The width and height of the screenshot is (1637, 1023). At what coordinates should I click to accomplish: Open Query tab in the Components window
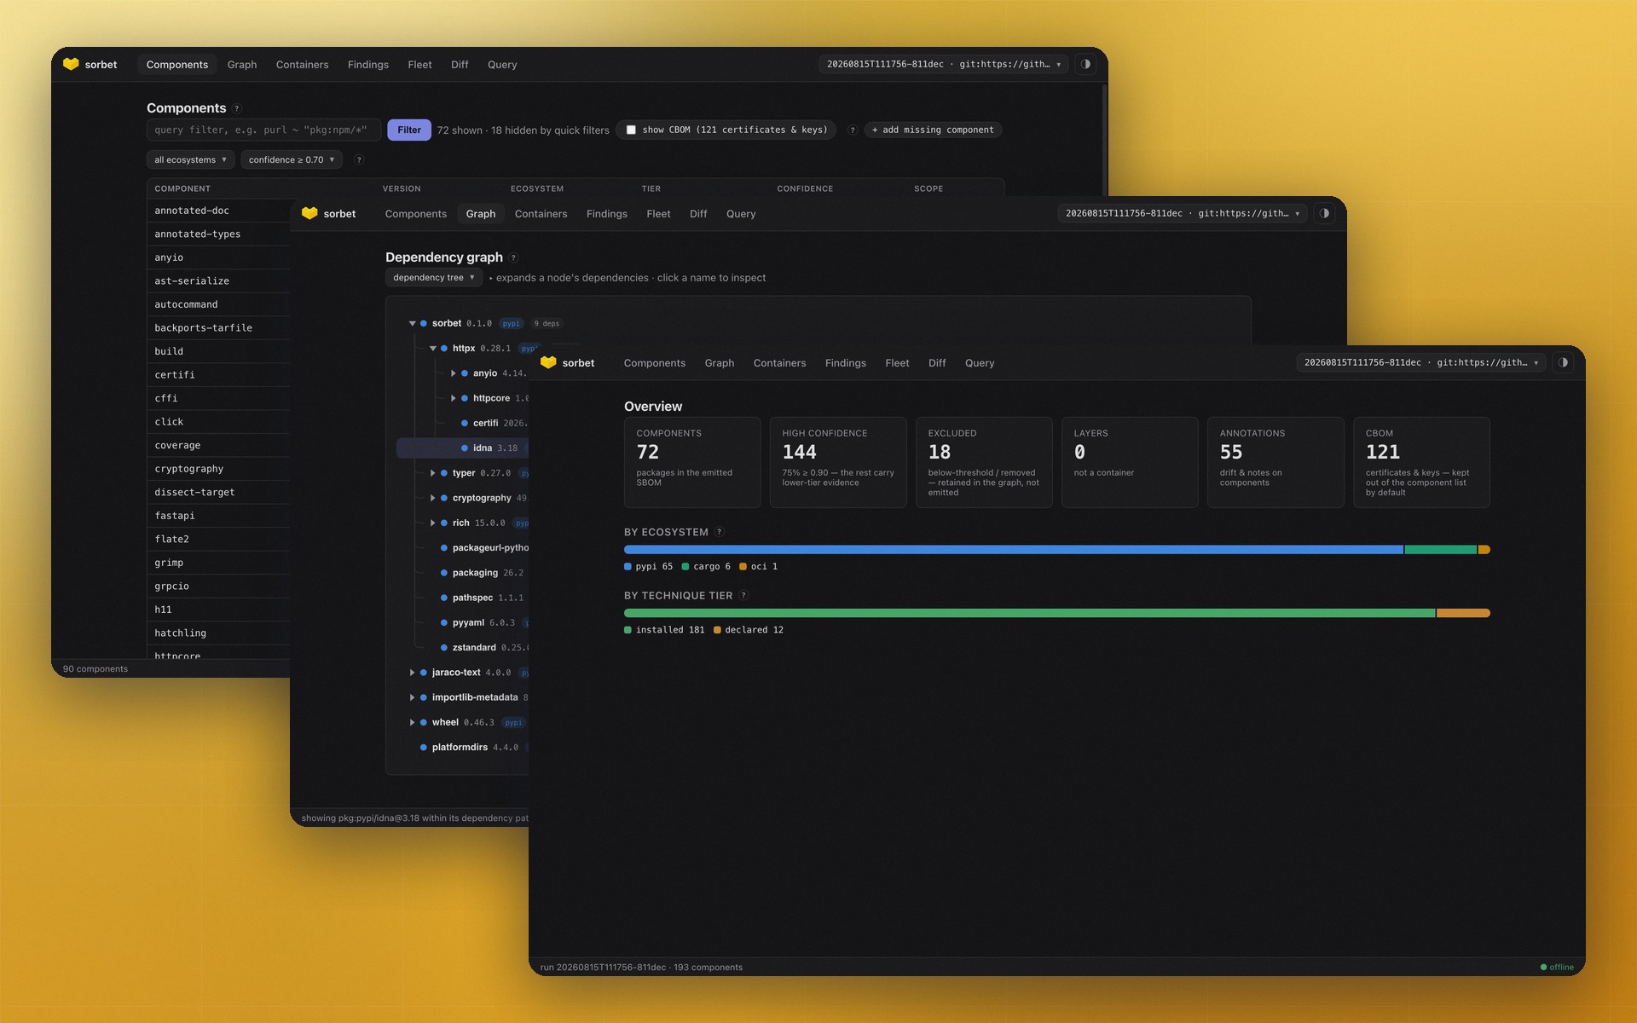[x=502, y=64]
